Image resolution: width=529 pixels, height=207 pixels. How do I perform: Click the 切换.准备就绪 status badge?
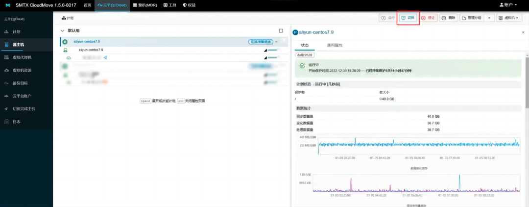(x=261, y=42)
